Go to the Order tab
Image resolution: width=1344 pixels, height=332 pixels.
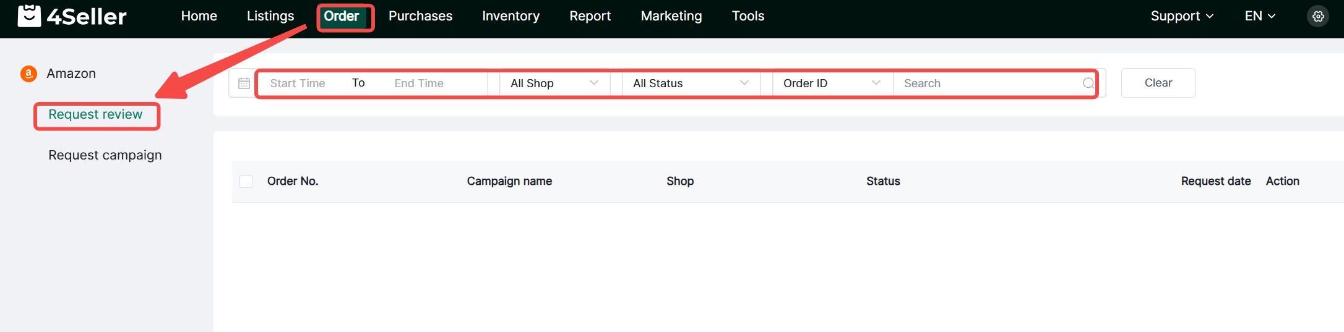tap(342, 17)
